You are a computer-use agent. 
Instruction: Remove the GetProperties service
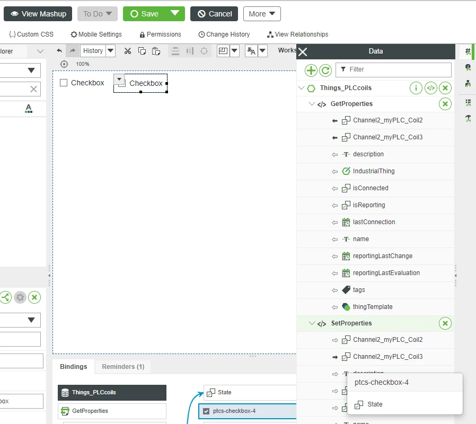point(445,104)
